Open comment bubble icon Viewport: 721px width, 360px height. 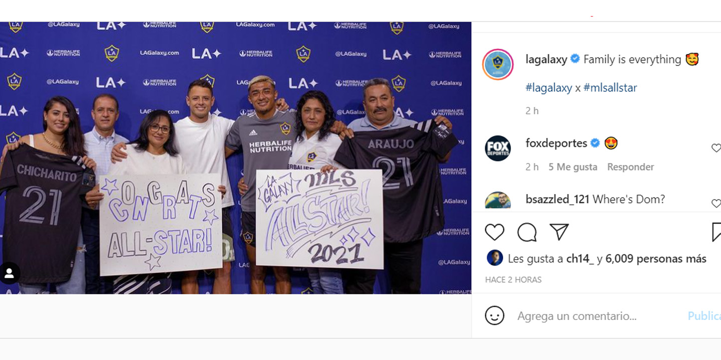[527, 232]
